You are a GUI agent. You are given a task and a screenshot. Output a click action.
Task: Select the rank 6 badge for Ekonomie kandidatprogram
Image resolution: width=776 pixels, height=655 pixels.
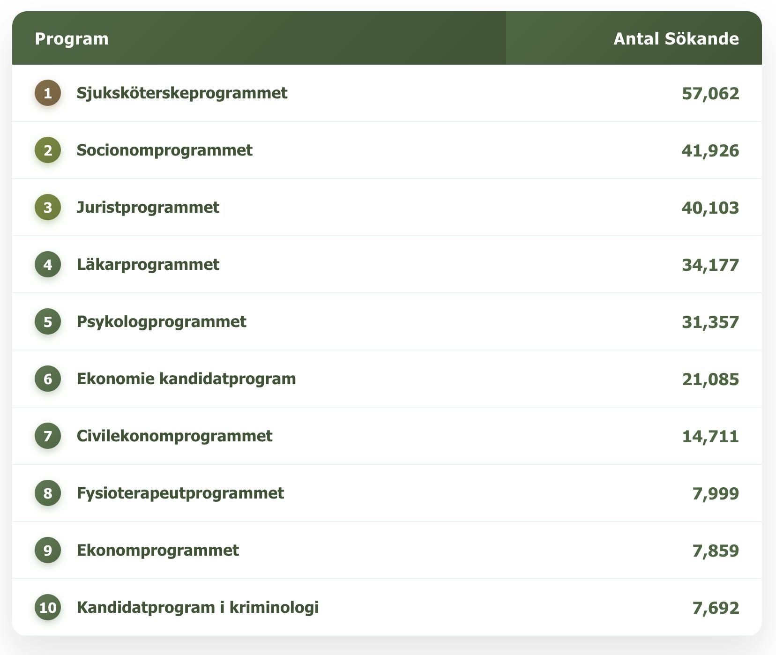coord(47,379)
